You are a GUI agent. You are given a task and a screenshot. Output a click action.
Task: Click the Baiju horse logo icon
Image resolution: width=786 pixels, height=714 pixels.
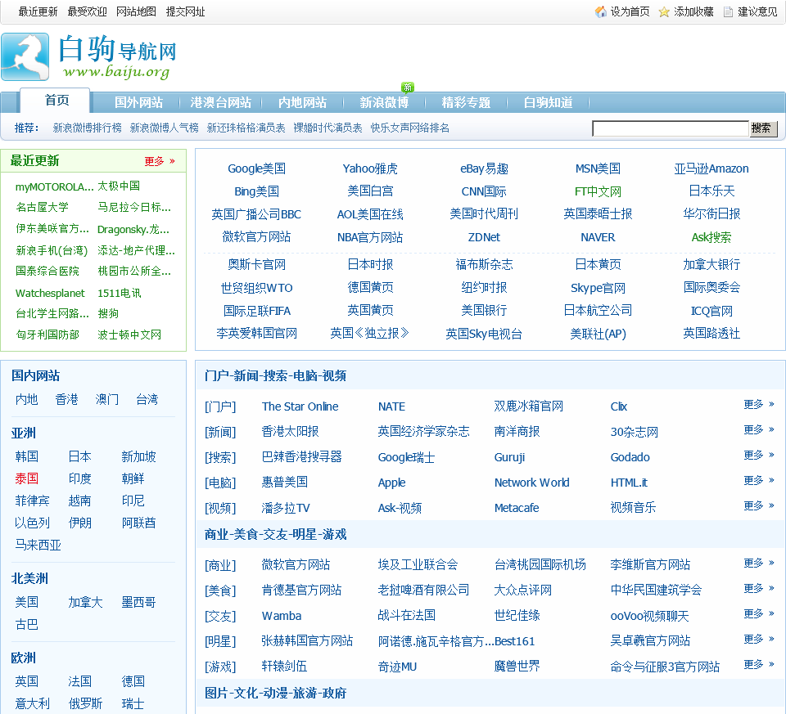[25, 57]
